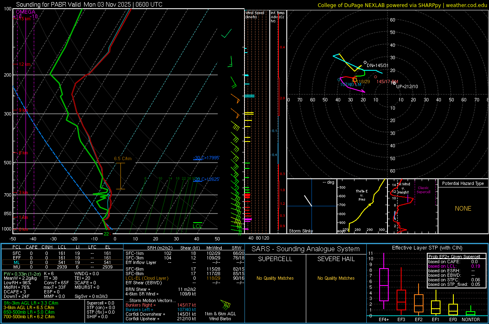Image resolution: width=489 pixels, height=324 pixels.
Task: Click the 107/40 LM hodograph label
Action: [x=351, y=84]
